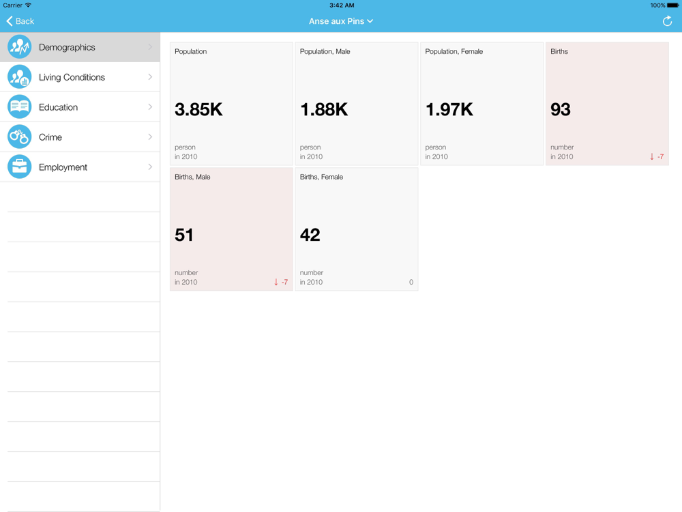
Task: Open the Births, Female 42 card
Action: (x=357, y=229)
